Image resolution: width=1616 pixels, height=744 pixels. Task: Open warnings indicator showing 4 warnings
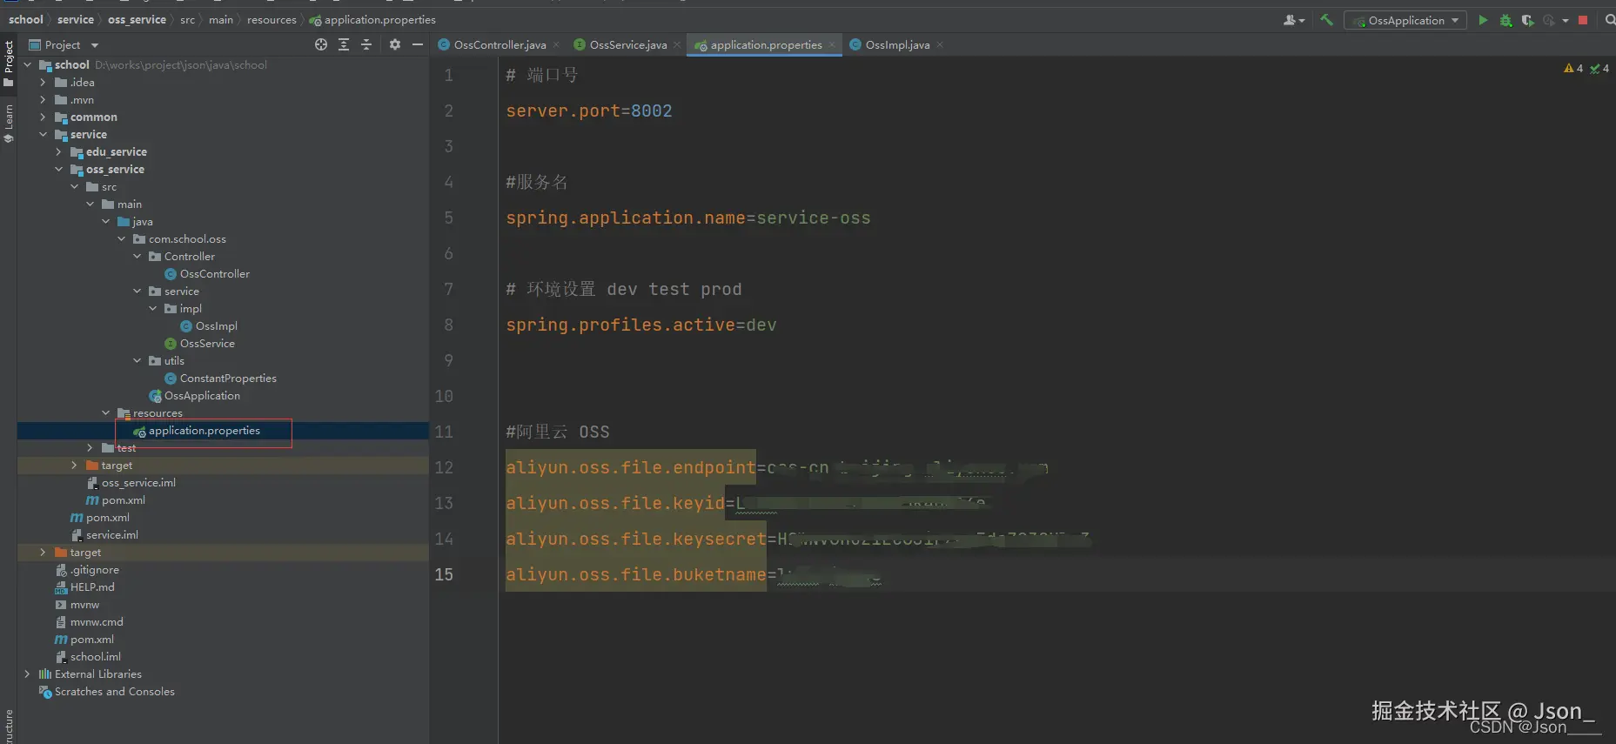[1573, 68]
